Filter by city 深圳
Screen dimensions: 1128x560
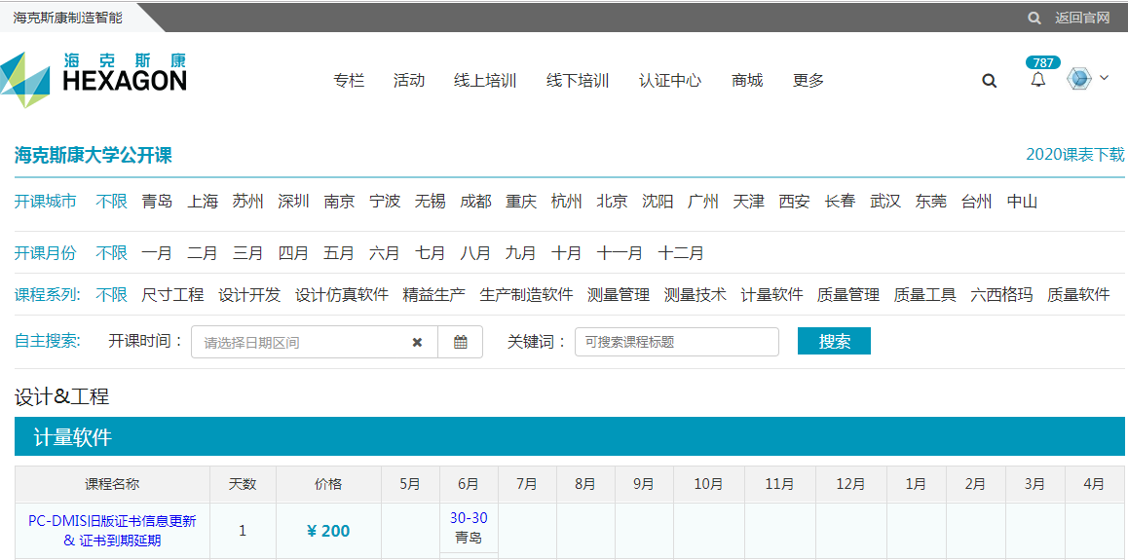coord(293,202)
